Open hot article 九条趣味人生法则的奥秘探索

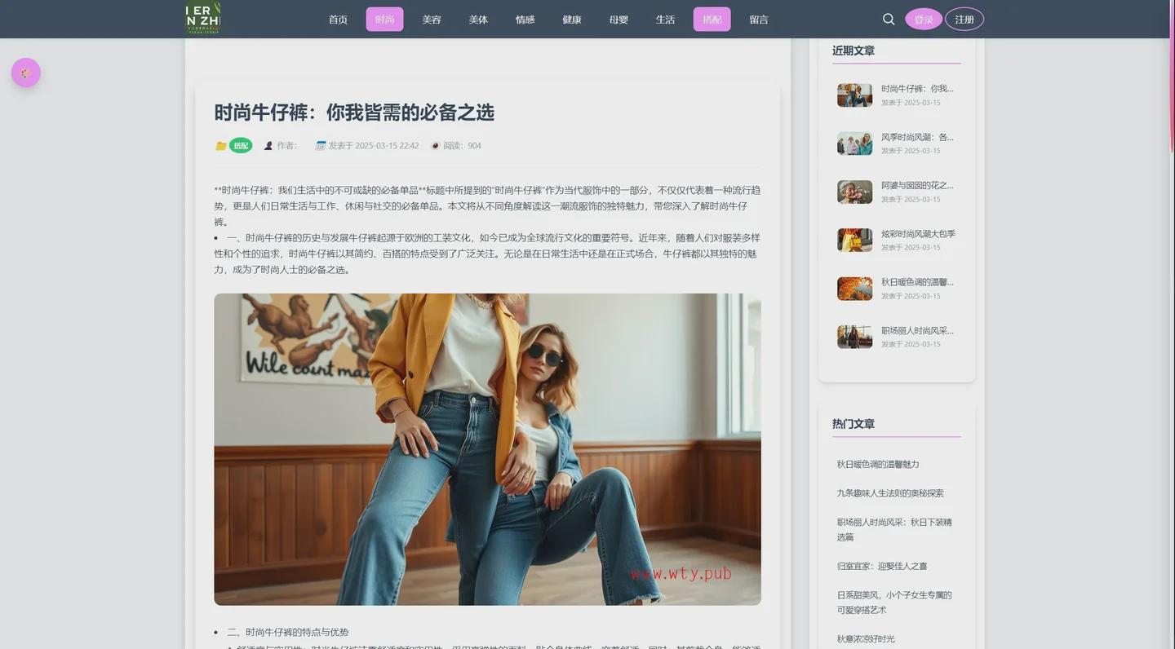[889, 493]
